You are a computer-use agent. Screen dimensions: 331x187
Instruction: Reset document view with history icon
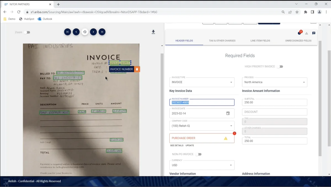tap(85, 32)
